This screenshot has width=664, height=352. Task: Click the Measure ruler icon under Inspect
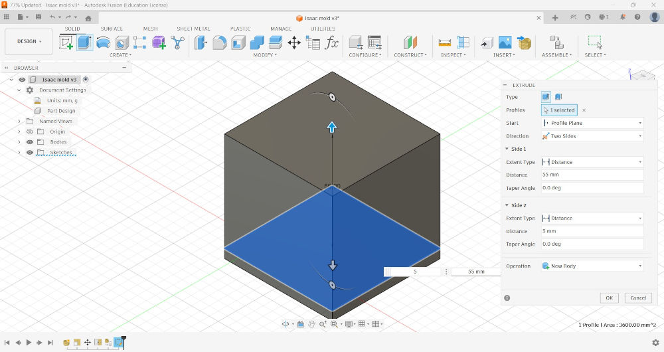445,43
